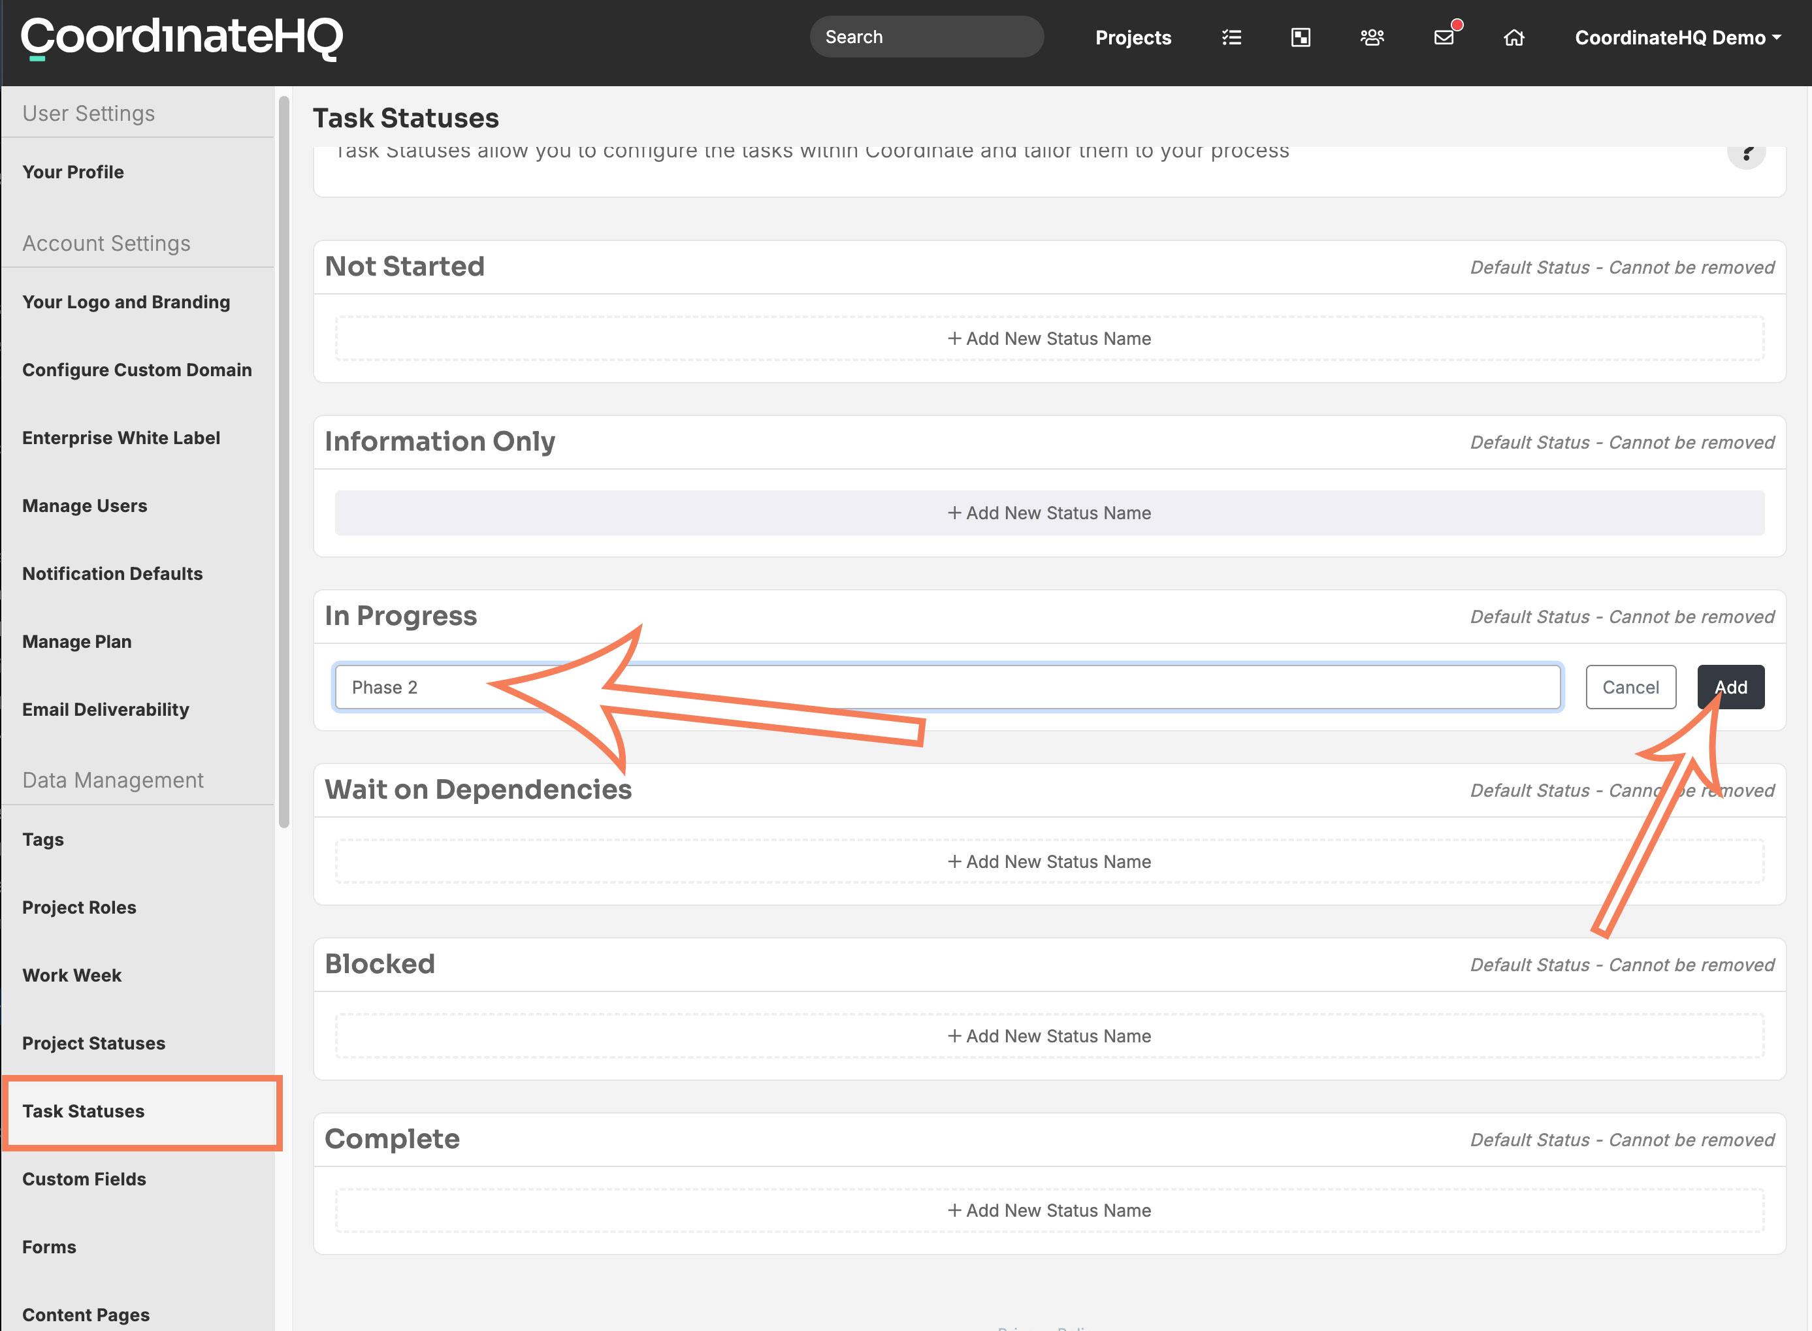Click the Add button for Phase 2
Image resolution: width=1812 pixels, height=1331 pixels.
click(1730, 687)
